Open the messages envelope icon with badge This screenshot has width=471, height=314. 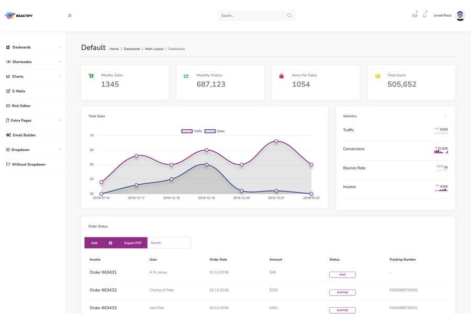pyautogui.click(x=413, y=14)
